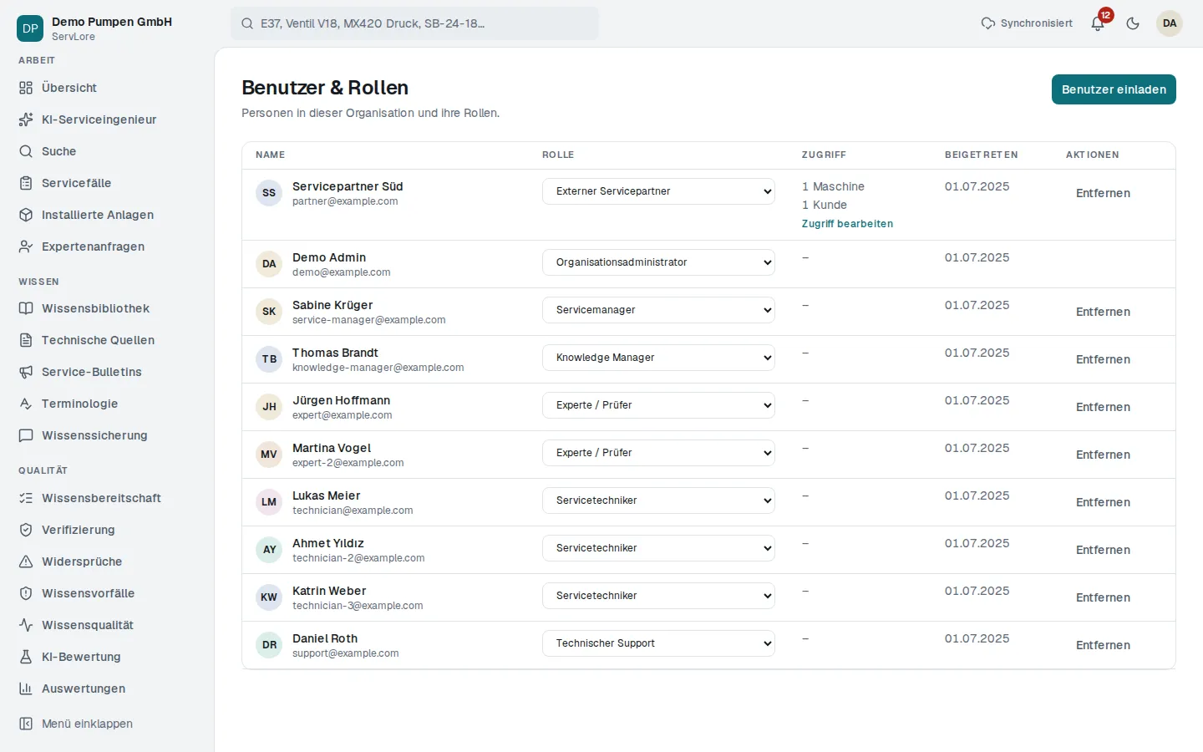Click Zugriff bearbeiten link
Screen dimensions: 1203x752
coord(847,224)
